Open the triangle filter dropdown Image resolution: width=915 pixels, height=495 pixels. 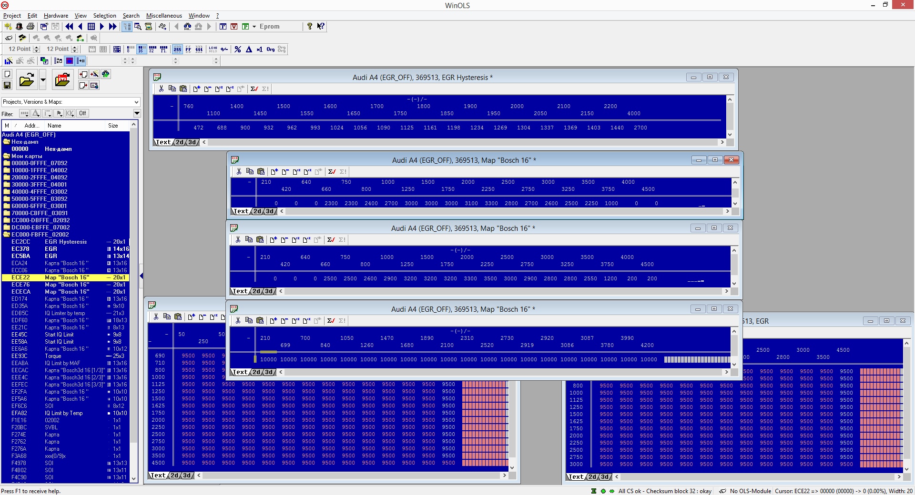pos(36,113)
